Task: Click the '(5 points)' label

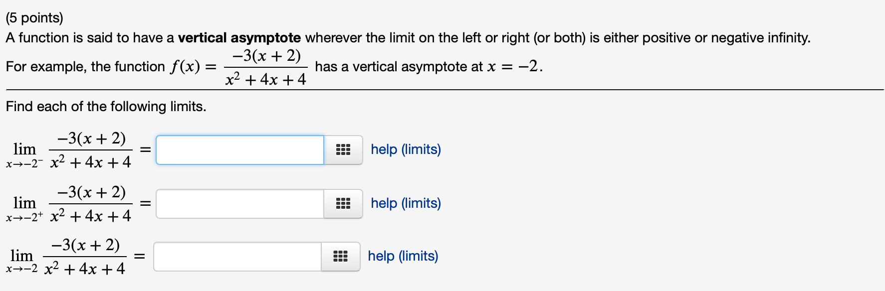Action: pyautogui.click(x=34, y=18)
